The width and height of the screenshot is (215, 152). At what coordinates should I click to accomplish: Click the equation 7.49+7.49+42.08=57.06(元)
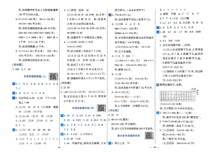(x=178, y=122)
